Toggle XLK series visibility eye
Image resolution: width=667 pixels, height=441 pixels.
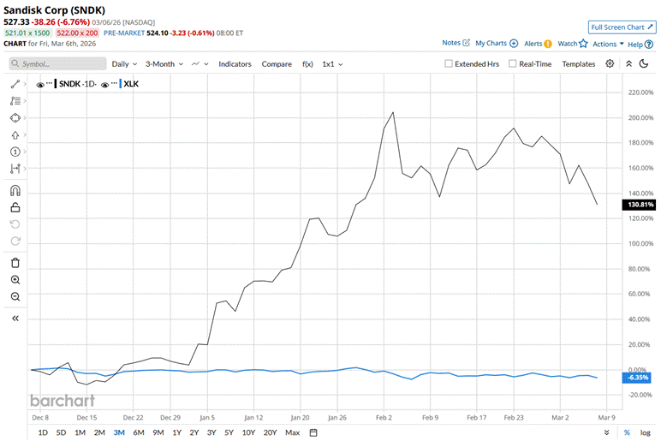pos(104,85)
